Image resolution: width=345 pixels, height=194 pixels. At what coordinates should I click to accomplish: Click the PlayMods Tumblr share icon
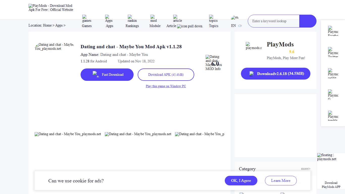click(x=333, y=116)
